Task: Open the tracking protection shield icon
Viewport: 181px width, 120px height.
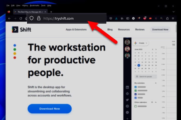Action: [x=32, y=18]
